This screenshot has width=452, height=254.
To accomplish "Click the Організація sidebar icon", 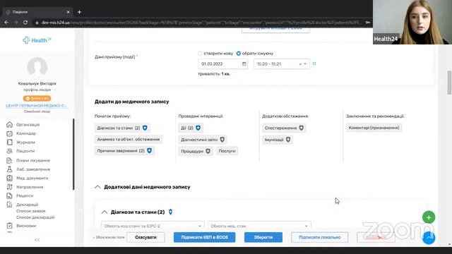I will 9,124.
